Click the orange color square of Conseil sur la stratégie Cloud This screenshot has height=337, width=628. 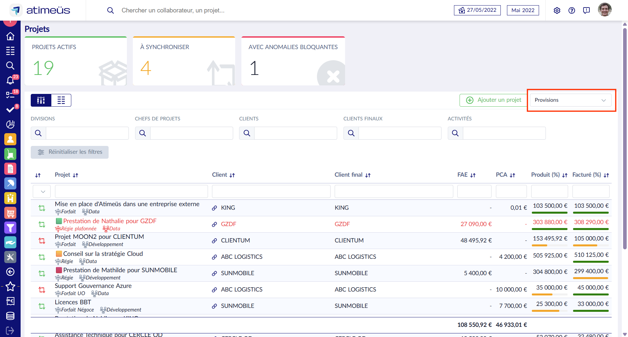pos(59,254)
